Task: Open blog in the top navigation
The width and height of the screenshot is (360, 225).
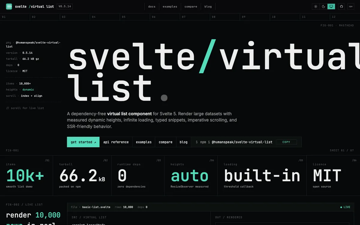Action: pos(208,7)
